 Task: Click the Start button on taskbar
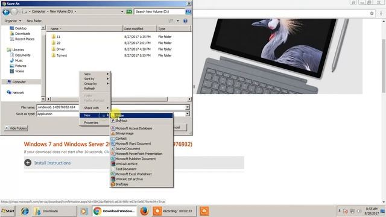(x=8, y=211)
